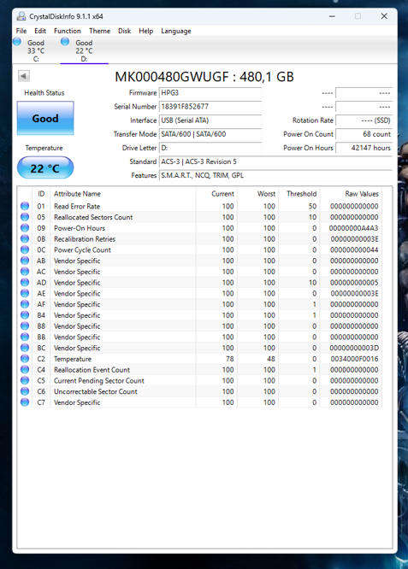
Task: Click the status orb for Read Error Rate
Action: pos(25,206)
